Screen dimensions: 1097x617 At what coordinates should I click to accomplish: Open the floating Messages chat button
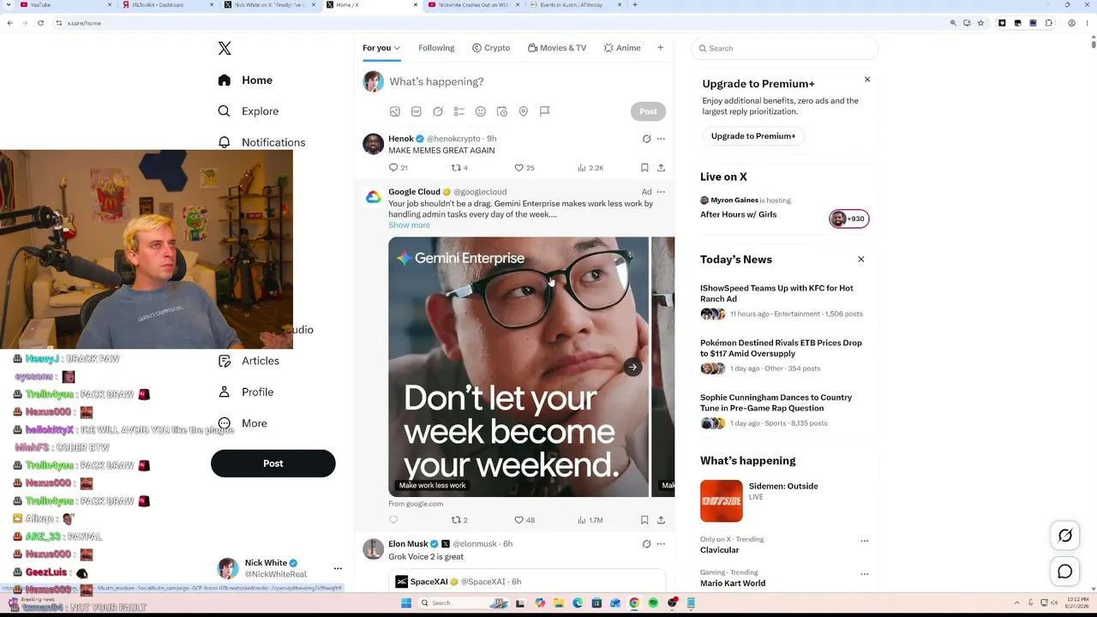(x=1065, y=572)
